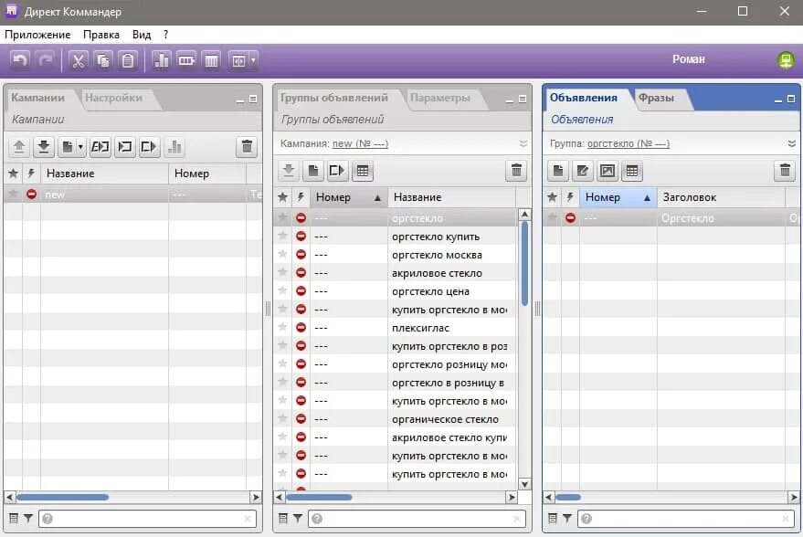Click the Undo arrow in main toolbar
The image size is (803, 537).
coord(20,60)
